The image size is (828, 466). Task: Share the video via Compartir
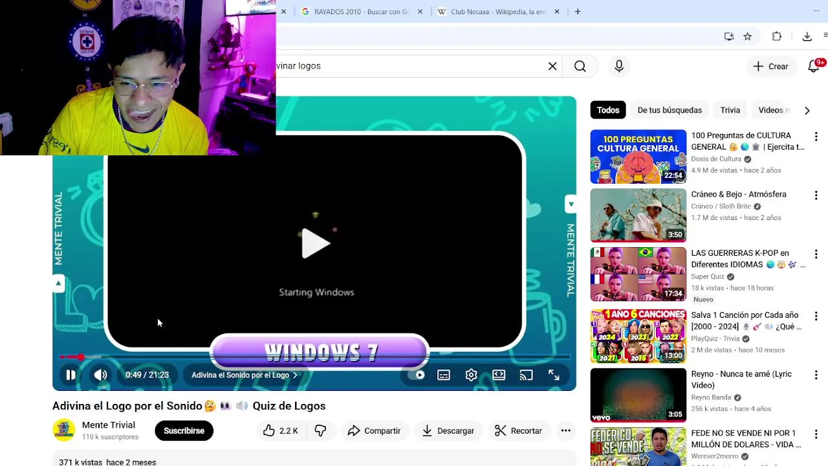click(x=374, y=430)
